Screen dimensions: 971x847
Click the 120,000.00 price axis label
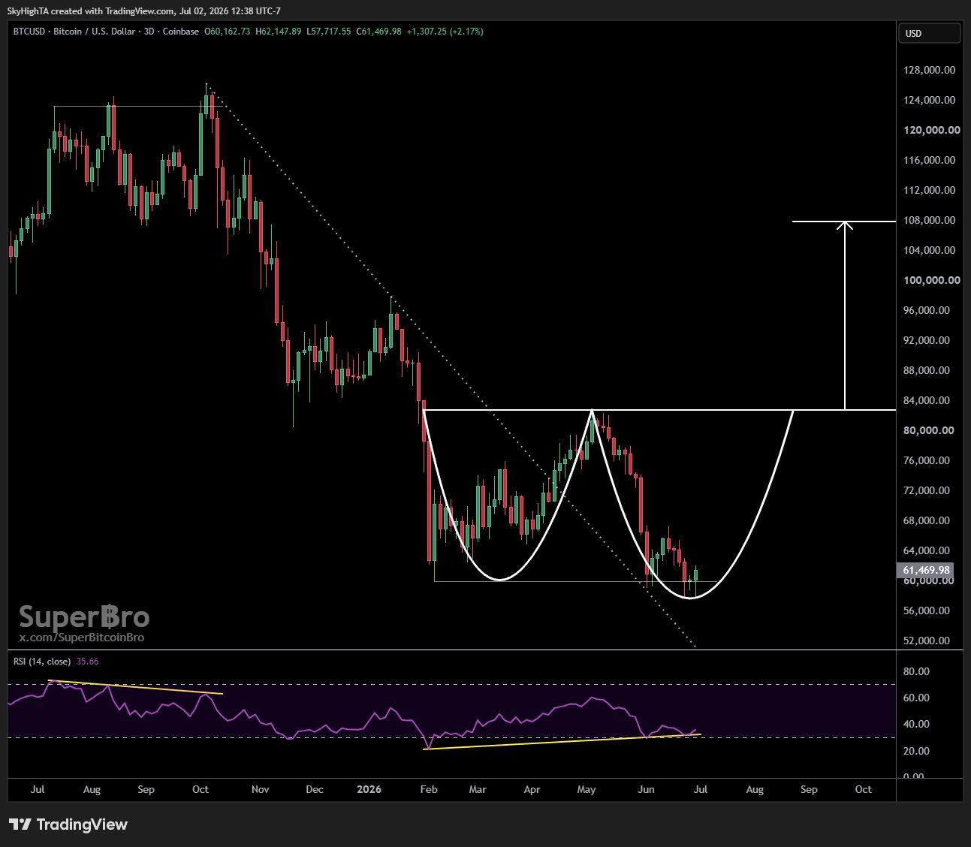point(932,130)
